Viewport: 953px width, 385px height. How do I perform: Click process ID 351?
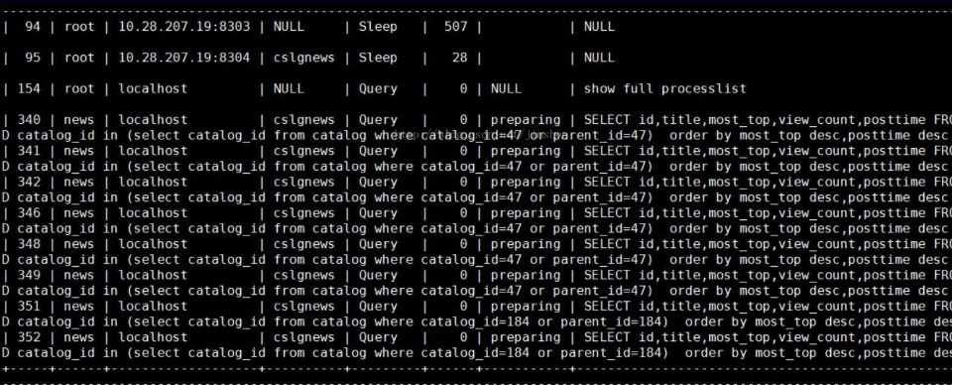click(29, 306)
